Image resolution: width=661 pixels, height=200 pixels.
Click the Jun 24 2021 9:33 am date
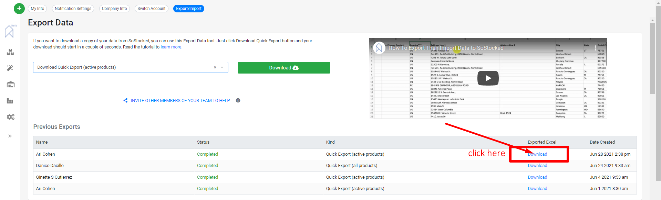(x=610, y=166)
